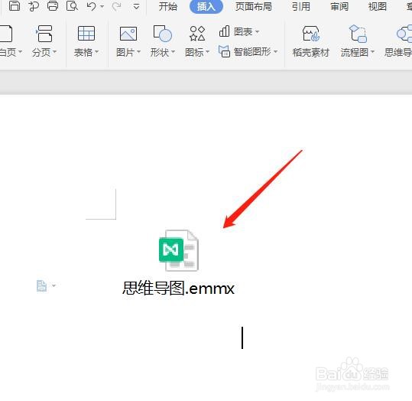
Task: Click the 图表 chart icon
Action: [x=225, y=31]
